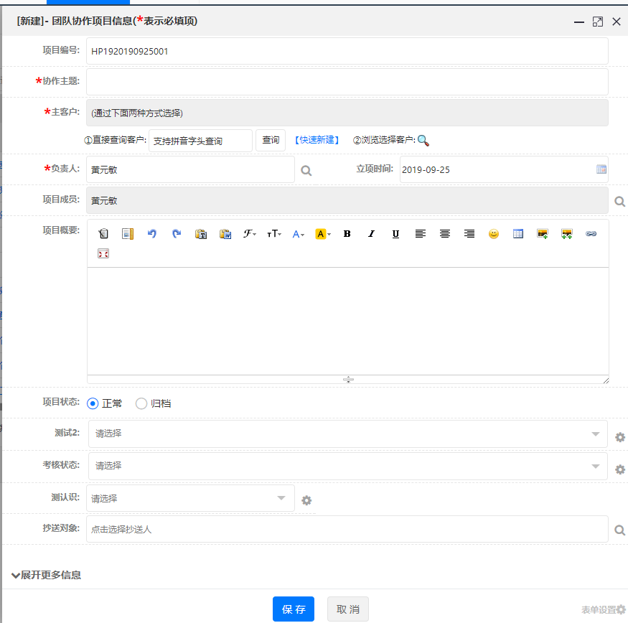Center align text in editor
The width and height of the screenshot is (628, 623).
point(444,233)
